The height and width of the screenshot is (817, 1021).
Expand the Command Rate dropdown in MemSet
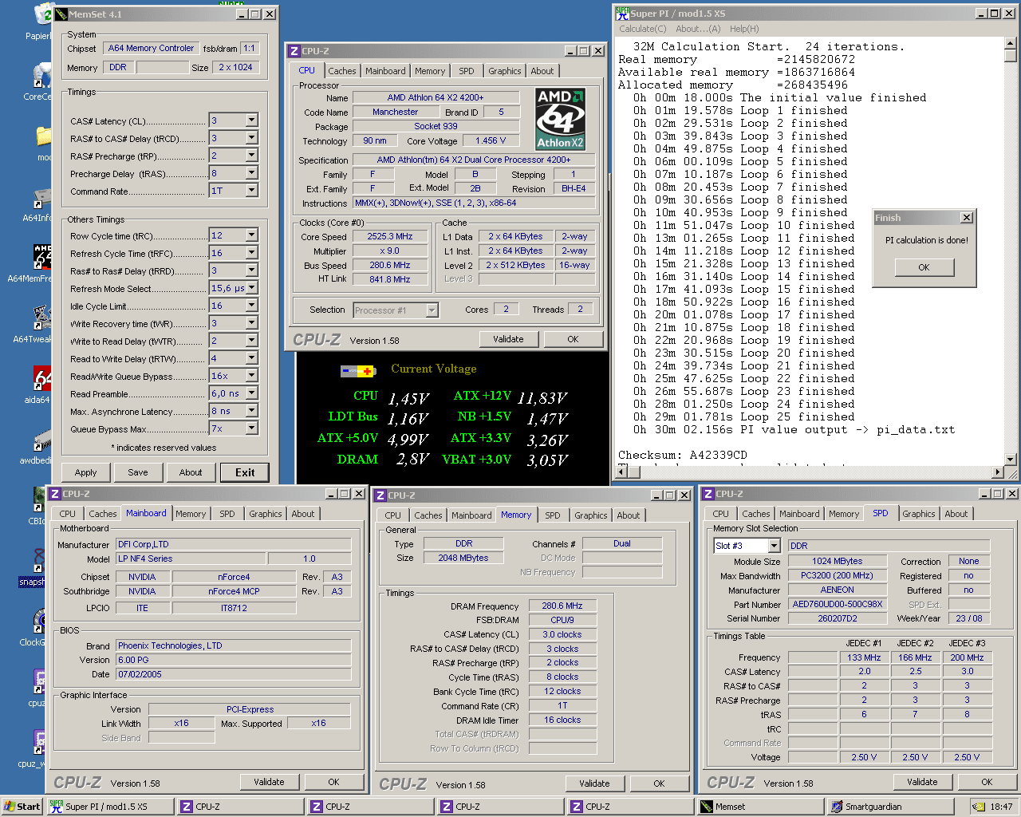tap(251, 191)
